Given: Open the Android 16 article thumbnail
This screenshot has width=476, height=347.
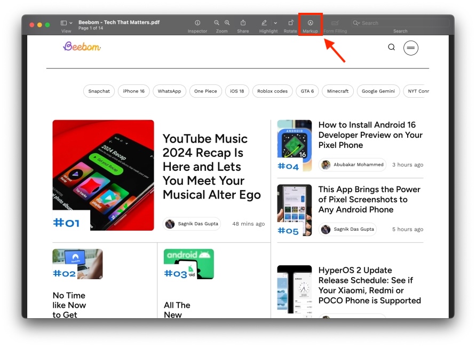Looking at the screenshot, I should [295, 146].
